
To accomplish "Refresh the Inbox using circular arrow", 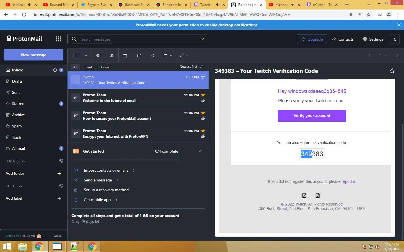I will pos(55,70).
